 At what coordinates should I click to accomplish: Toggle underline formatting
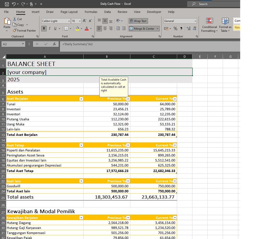point(54,28)
